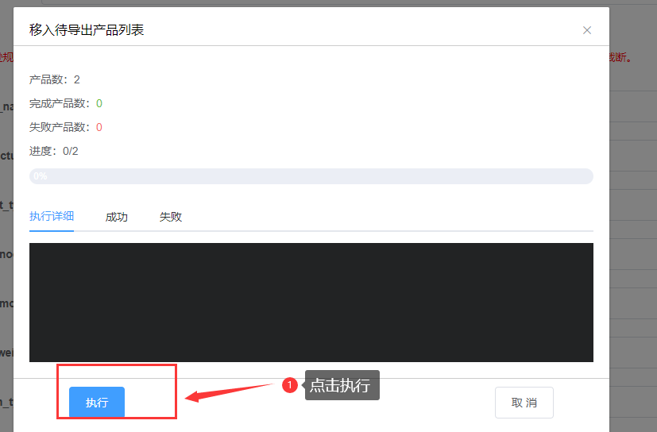This screenshot has width=657, height=432.
Task: Open the 成功 tab
Action: [x=117, y=217]
